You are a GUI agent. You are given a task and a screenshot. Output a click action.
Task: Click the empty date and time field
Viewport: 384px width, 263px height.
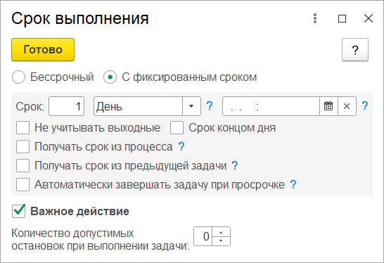coord(271,106)
